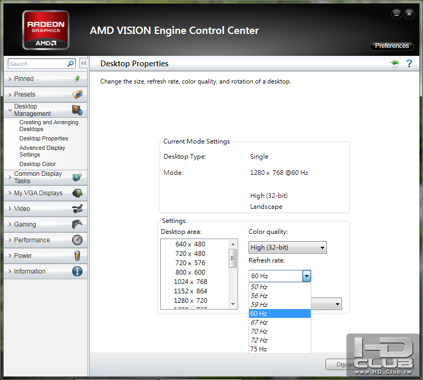423x380 pixels.
Task: Collapse the sidebar with double-chevron button
Action: (84, 63)
